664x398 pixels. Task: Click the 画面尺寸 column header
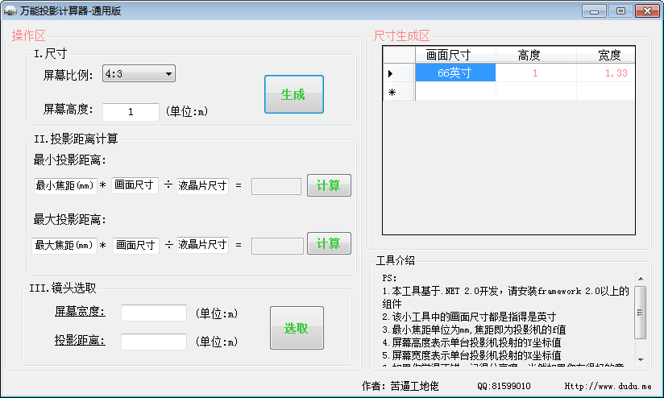[x=455, y=55]
